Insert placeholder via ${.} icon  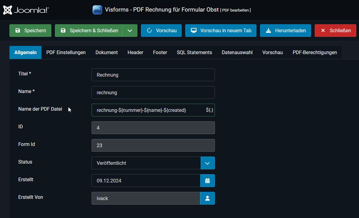pyautogui.click(x=209, y=110)
